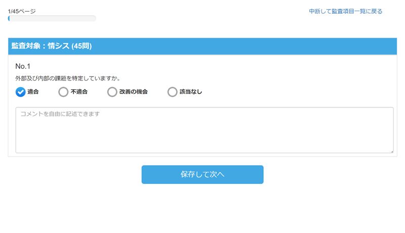Viewport: 405px width, 233px height.
Task: Select the 該当なし radio circle
Action: 172,92
